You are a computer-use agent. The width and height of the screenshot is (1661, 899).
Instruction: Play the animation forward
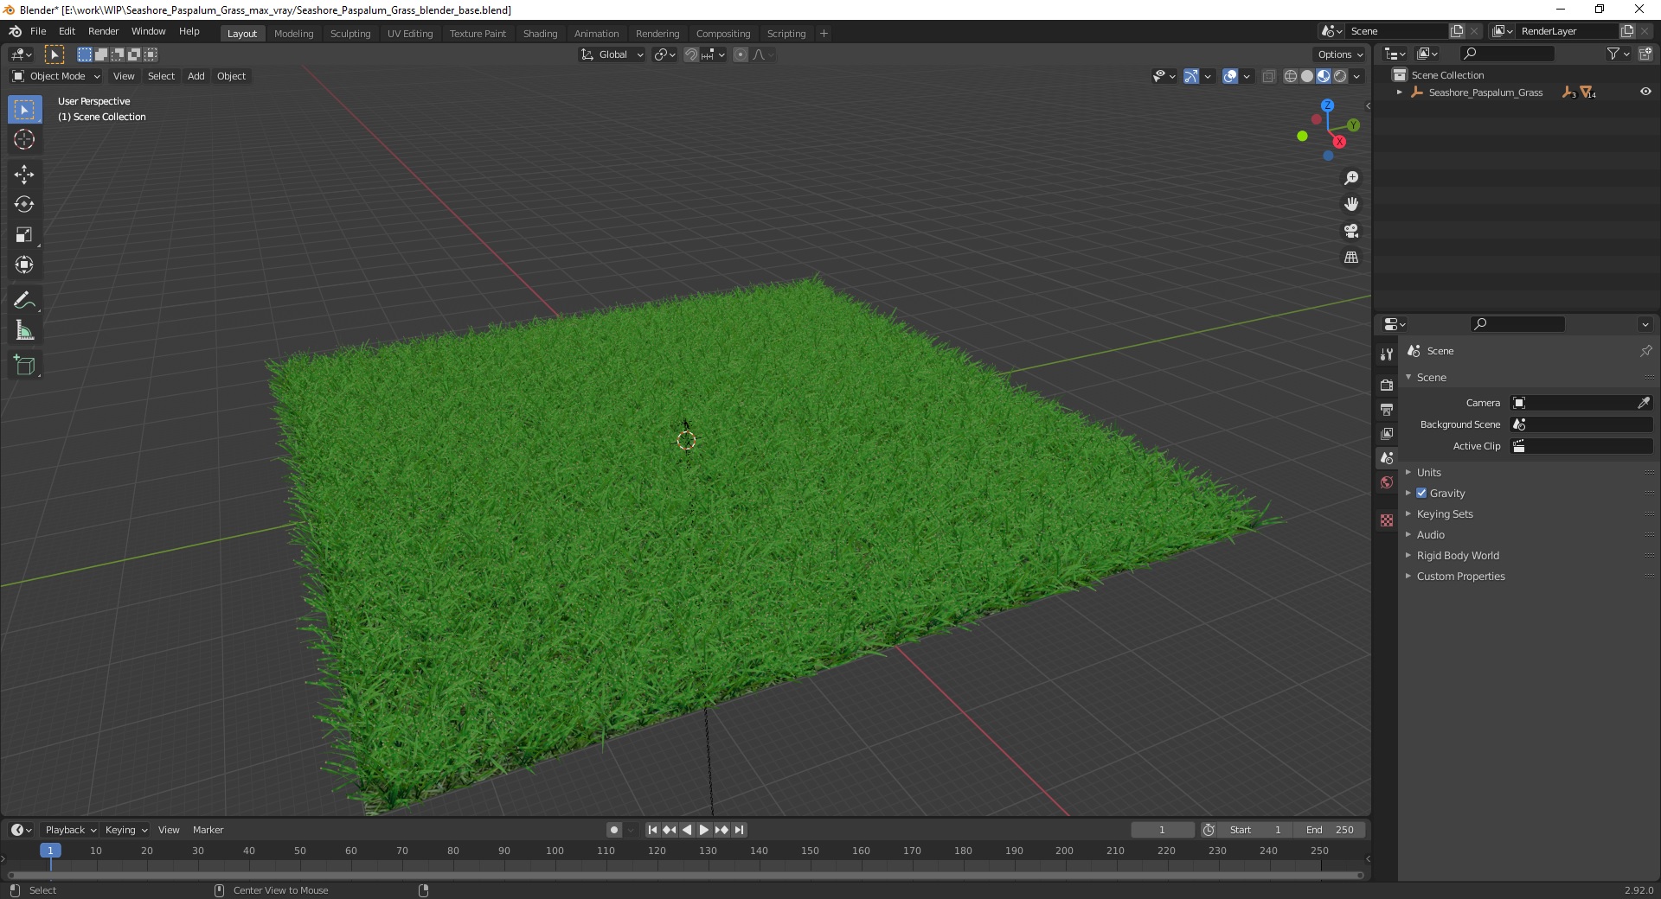[x=704, y=830]
